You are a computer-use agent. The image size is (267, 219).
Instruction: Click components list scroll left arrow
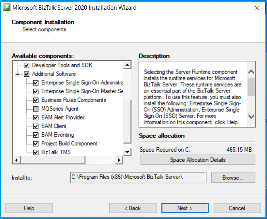click(17, 160)
